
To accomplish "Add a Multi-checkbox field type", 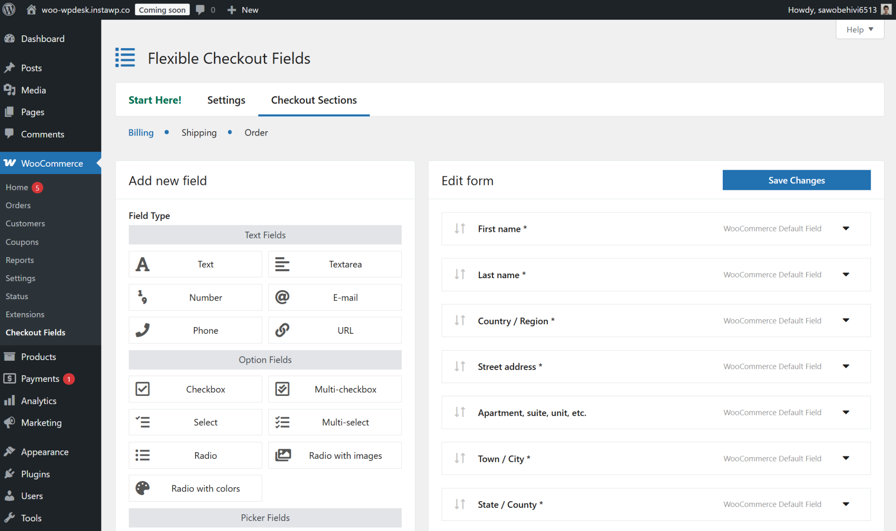I will tap(335, 389).
